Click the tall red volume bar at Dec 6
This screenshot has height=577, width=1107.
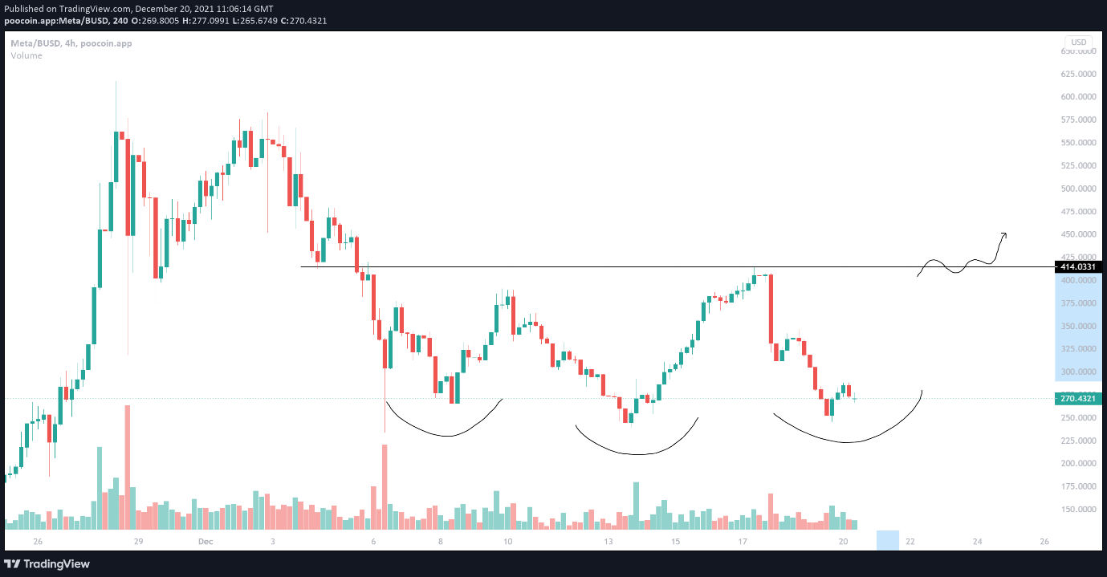385,486
